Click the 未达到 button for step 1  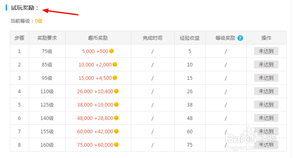click(266, 51)
